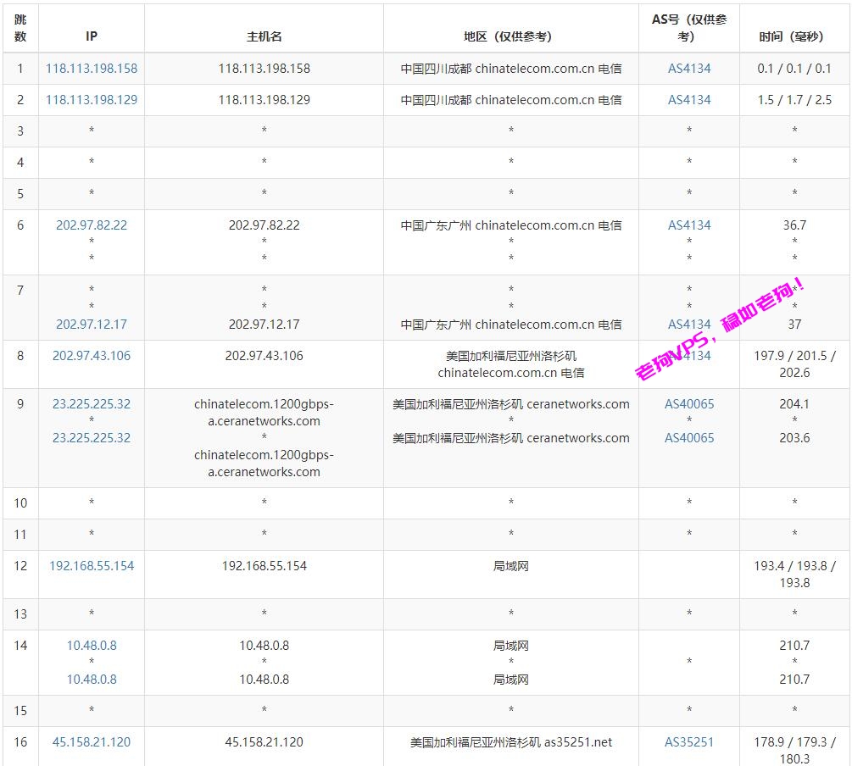
Task: Open IP address 202.97.82.22 in hop 6
Action: [x=92, y=225]
